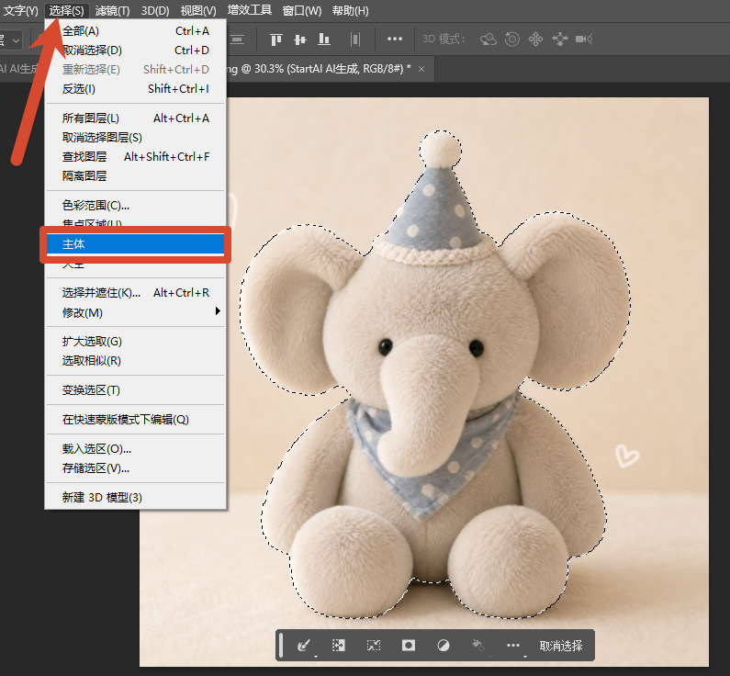Viewport: 730px width, 676px height.
Task: Click the align top edges icon
Action: pos(276,39)
